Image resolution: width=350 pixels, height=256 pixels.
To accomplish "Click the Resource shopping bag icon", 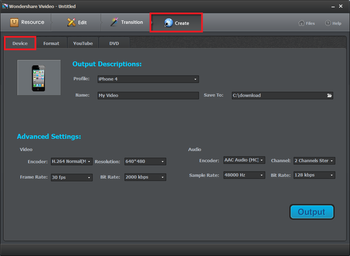I will point(14,22).
